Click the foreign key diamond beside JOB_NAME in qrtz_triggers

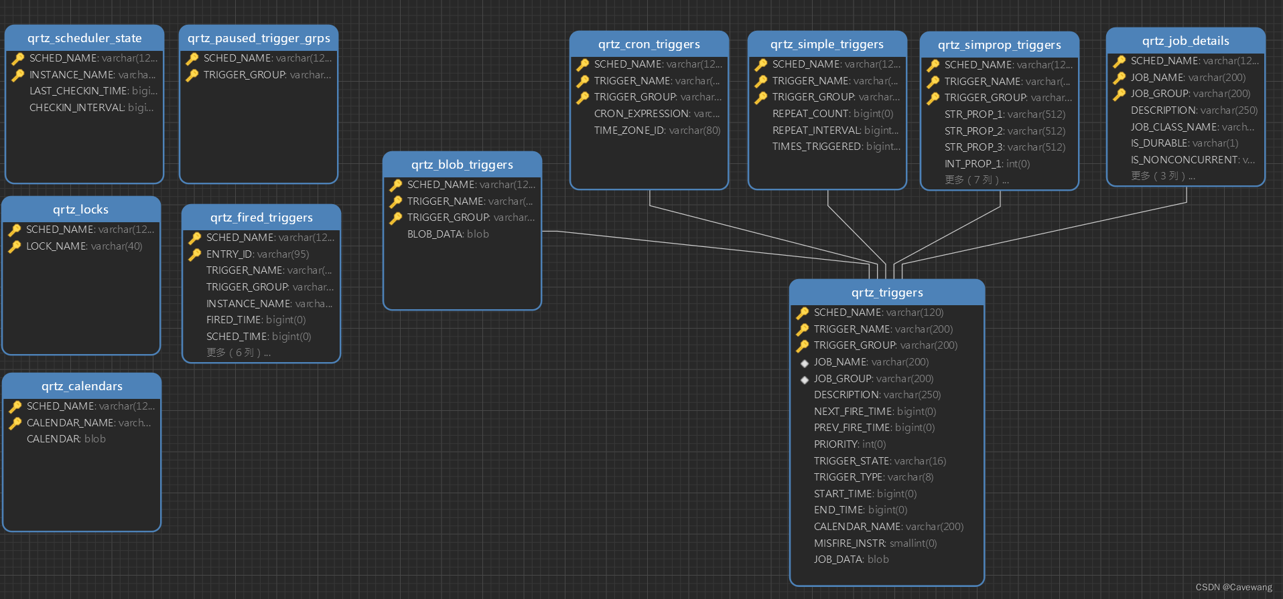[804, 363]
